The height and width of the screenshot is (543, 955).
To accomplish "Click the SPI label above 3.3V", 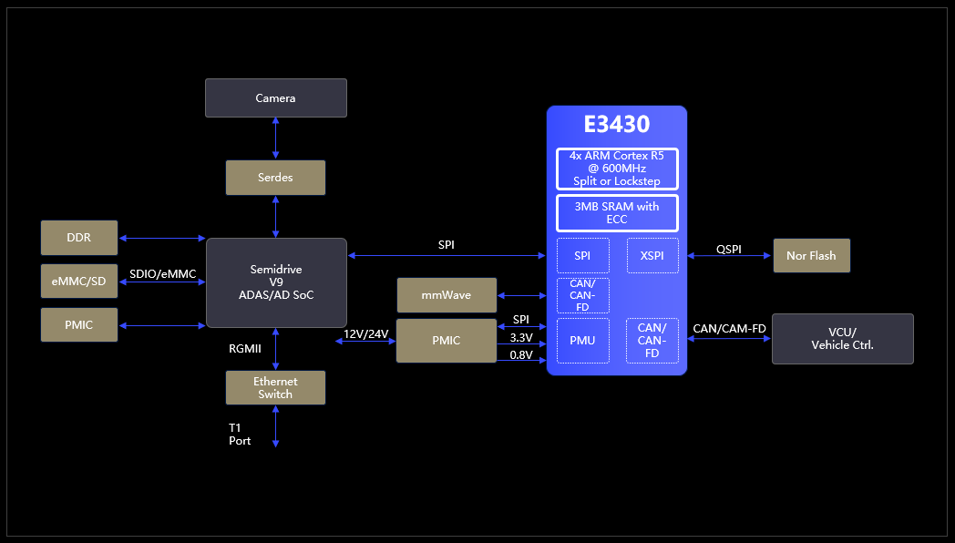I will 520,320.
